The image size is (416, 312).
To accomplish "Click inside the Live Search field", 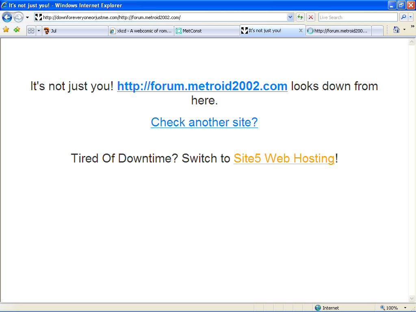I will point(357,17).
